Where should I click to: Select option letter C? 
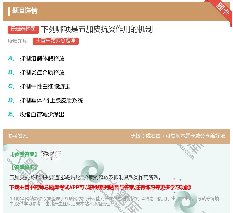click(x=11, y=86)
